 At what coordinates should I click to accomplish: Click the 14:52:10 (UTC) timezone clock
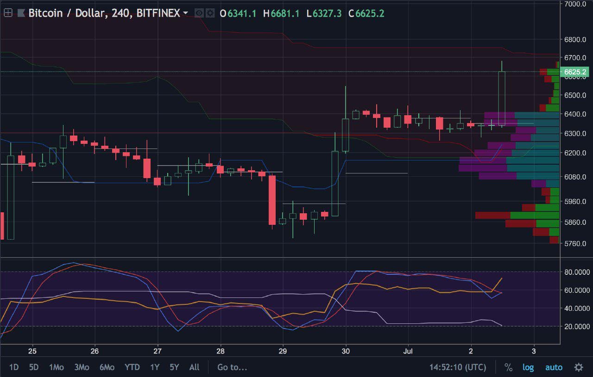pos(458,367)
